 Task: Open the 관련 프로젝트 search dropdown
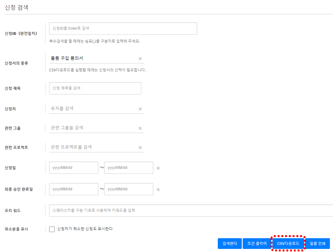[92, 147]
